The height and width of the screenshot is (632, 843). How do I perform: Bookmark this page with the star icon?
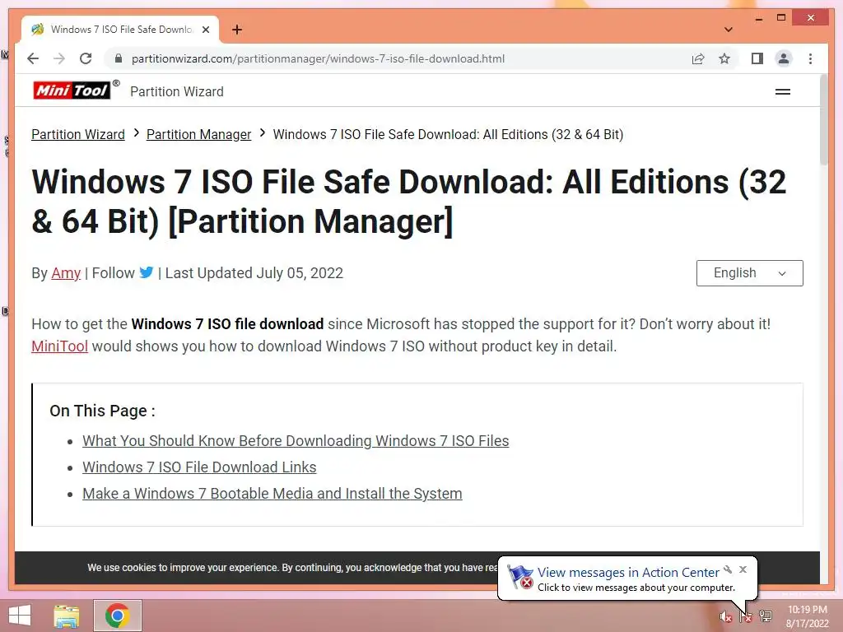click(724, 58)
